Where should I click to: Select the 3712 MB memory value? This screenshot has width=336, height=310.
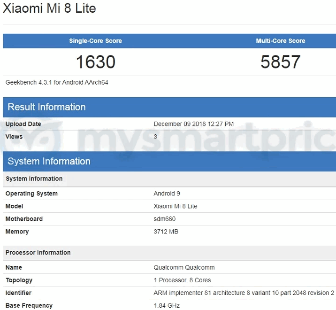coord(166,232)
